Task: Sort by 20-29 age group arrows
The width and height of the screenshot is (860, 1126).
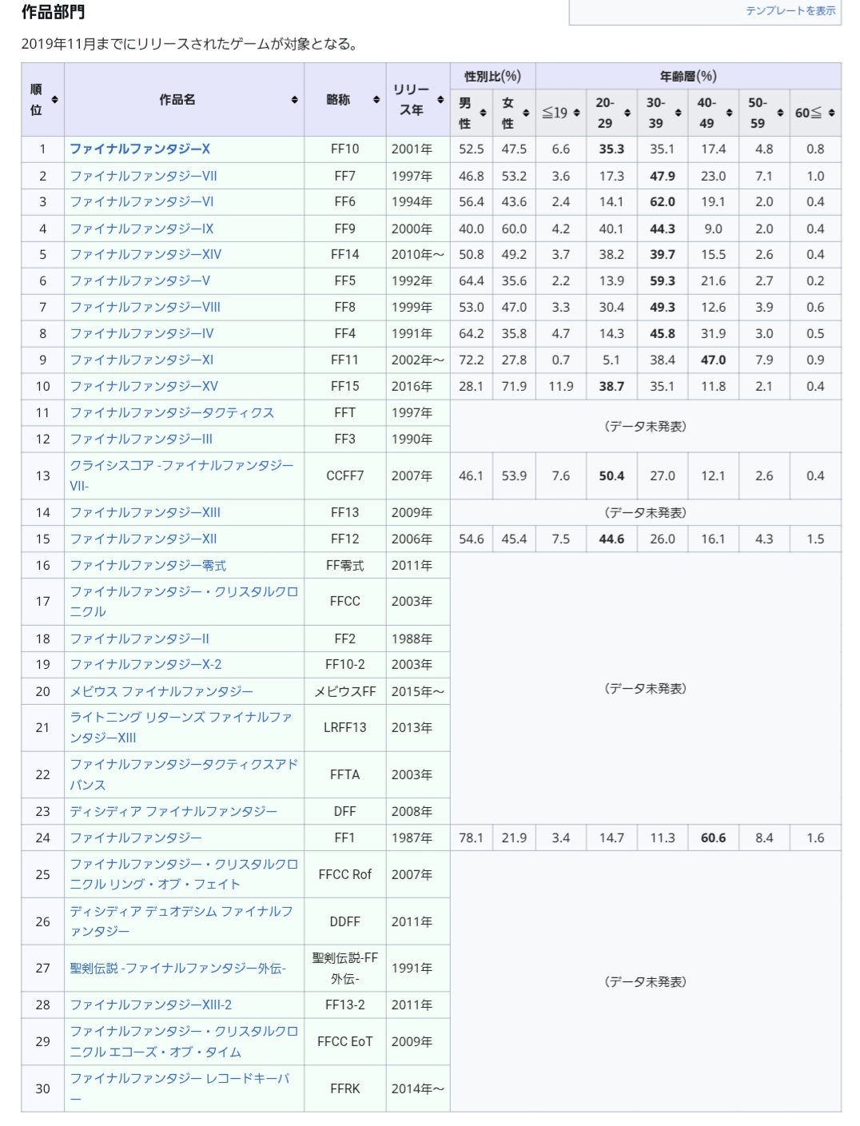Action: pyautogui.click(x=627, y=113)
